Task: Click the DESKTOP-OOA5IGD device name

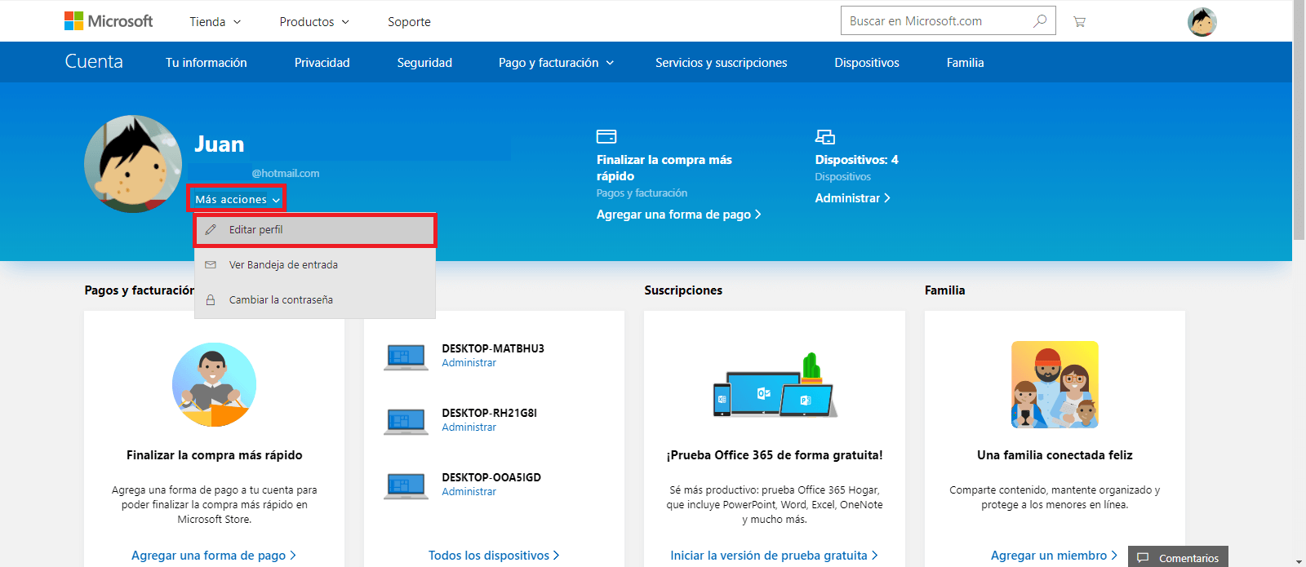Action: click(491, 477)
